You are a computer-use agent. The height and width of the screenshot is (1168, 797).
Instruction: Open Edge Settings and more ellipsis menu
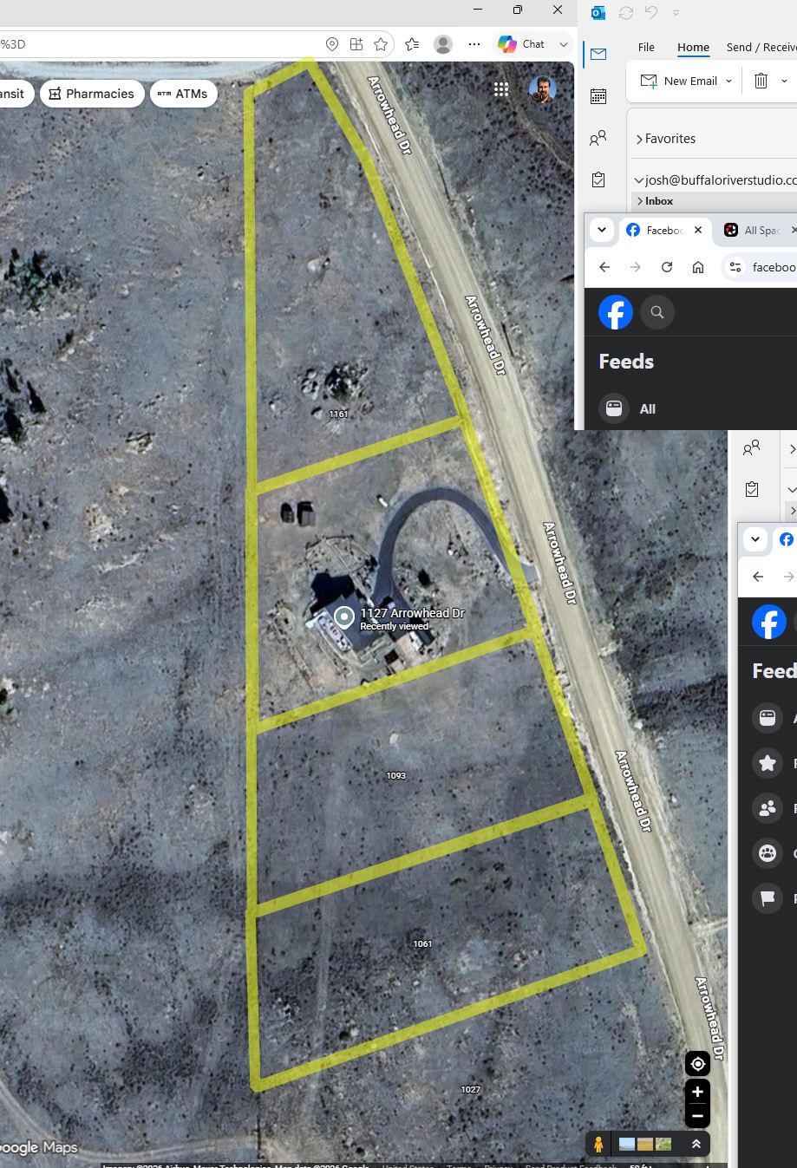click(x=474, y=44)
